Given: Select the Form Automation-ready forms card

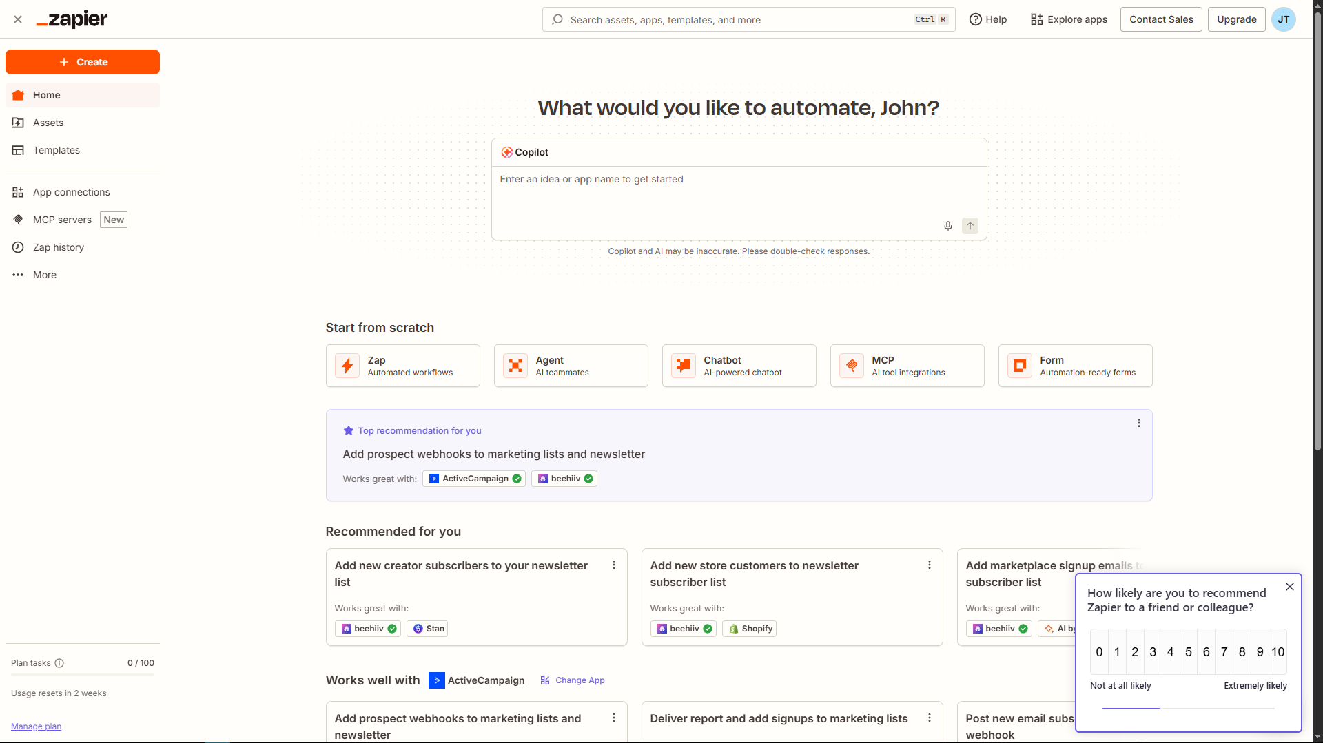Looking at the screenshot, I should [1076, 366].
